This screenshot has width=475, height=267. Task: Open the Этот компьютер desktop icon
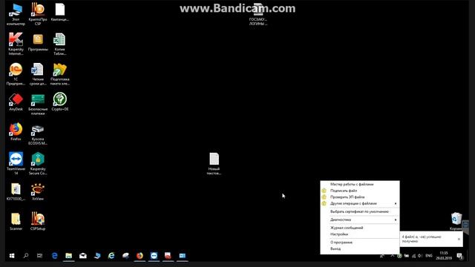(16, 14)
